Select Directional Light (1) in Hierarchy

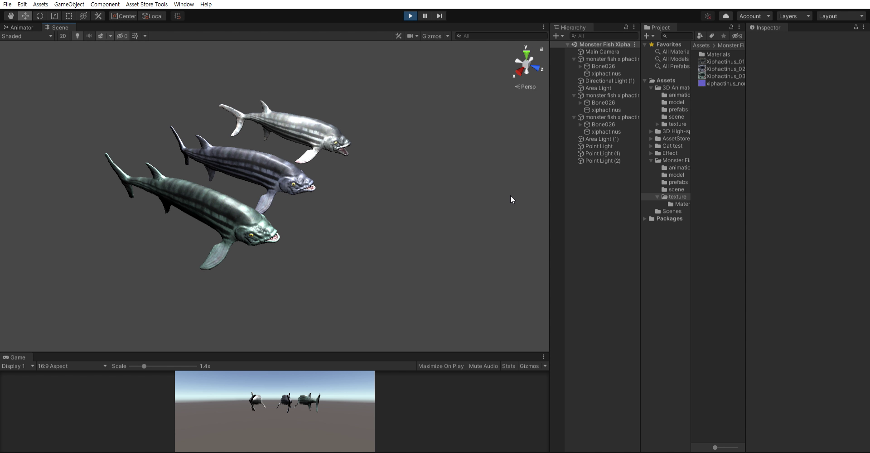coord(610,81)
